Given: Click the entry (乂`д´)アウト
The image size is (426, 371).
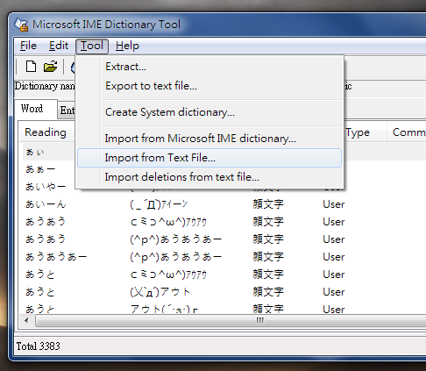Looking at the screenshot, I should (160, 292).
